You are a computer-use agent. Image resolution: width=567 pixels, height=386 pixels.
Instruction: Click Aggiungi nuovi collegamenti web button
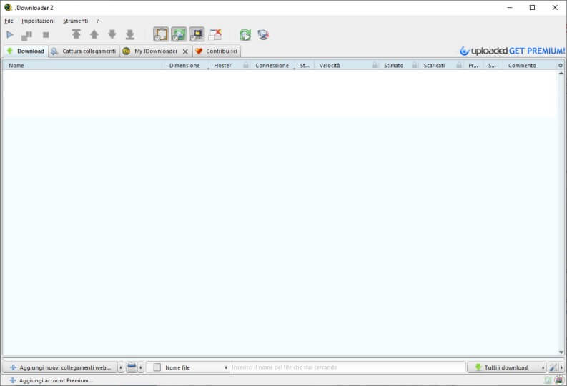point(60,367)
